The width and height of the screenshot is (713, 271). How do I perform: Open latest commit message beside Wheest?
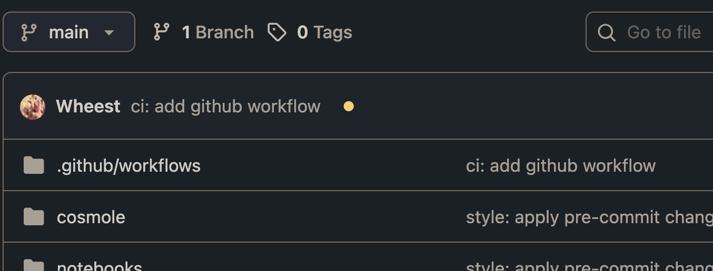225,107
